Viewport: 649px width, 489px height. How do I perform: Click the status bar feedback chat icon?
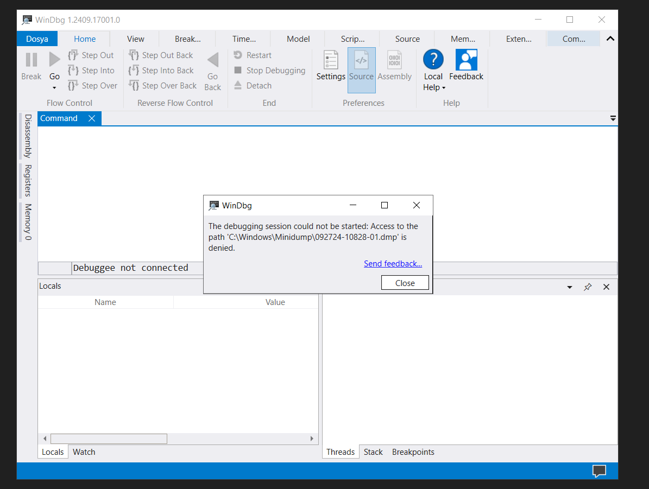(x=599, y=471)
